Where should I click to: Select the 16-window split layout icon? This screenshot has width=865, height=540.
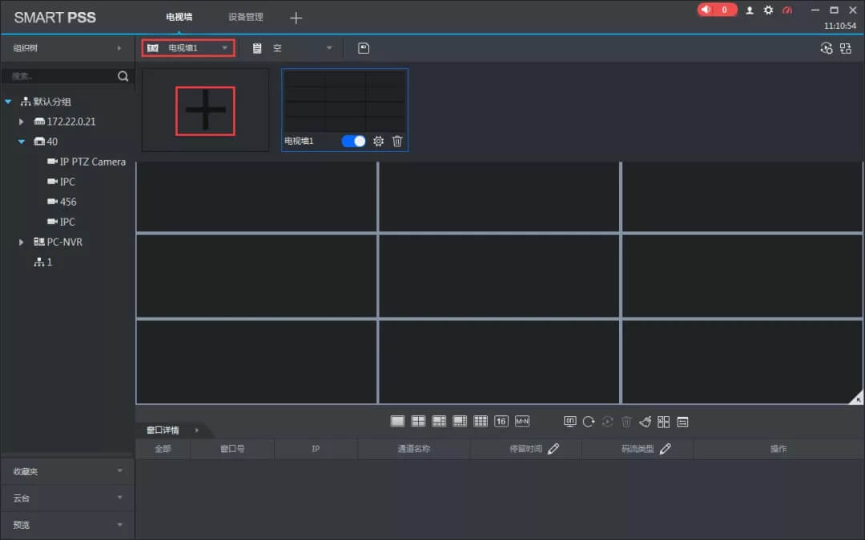(x=501, y=422)
